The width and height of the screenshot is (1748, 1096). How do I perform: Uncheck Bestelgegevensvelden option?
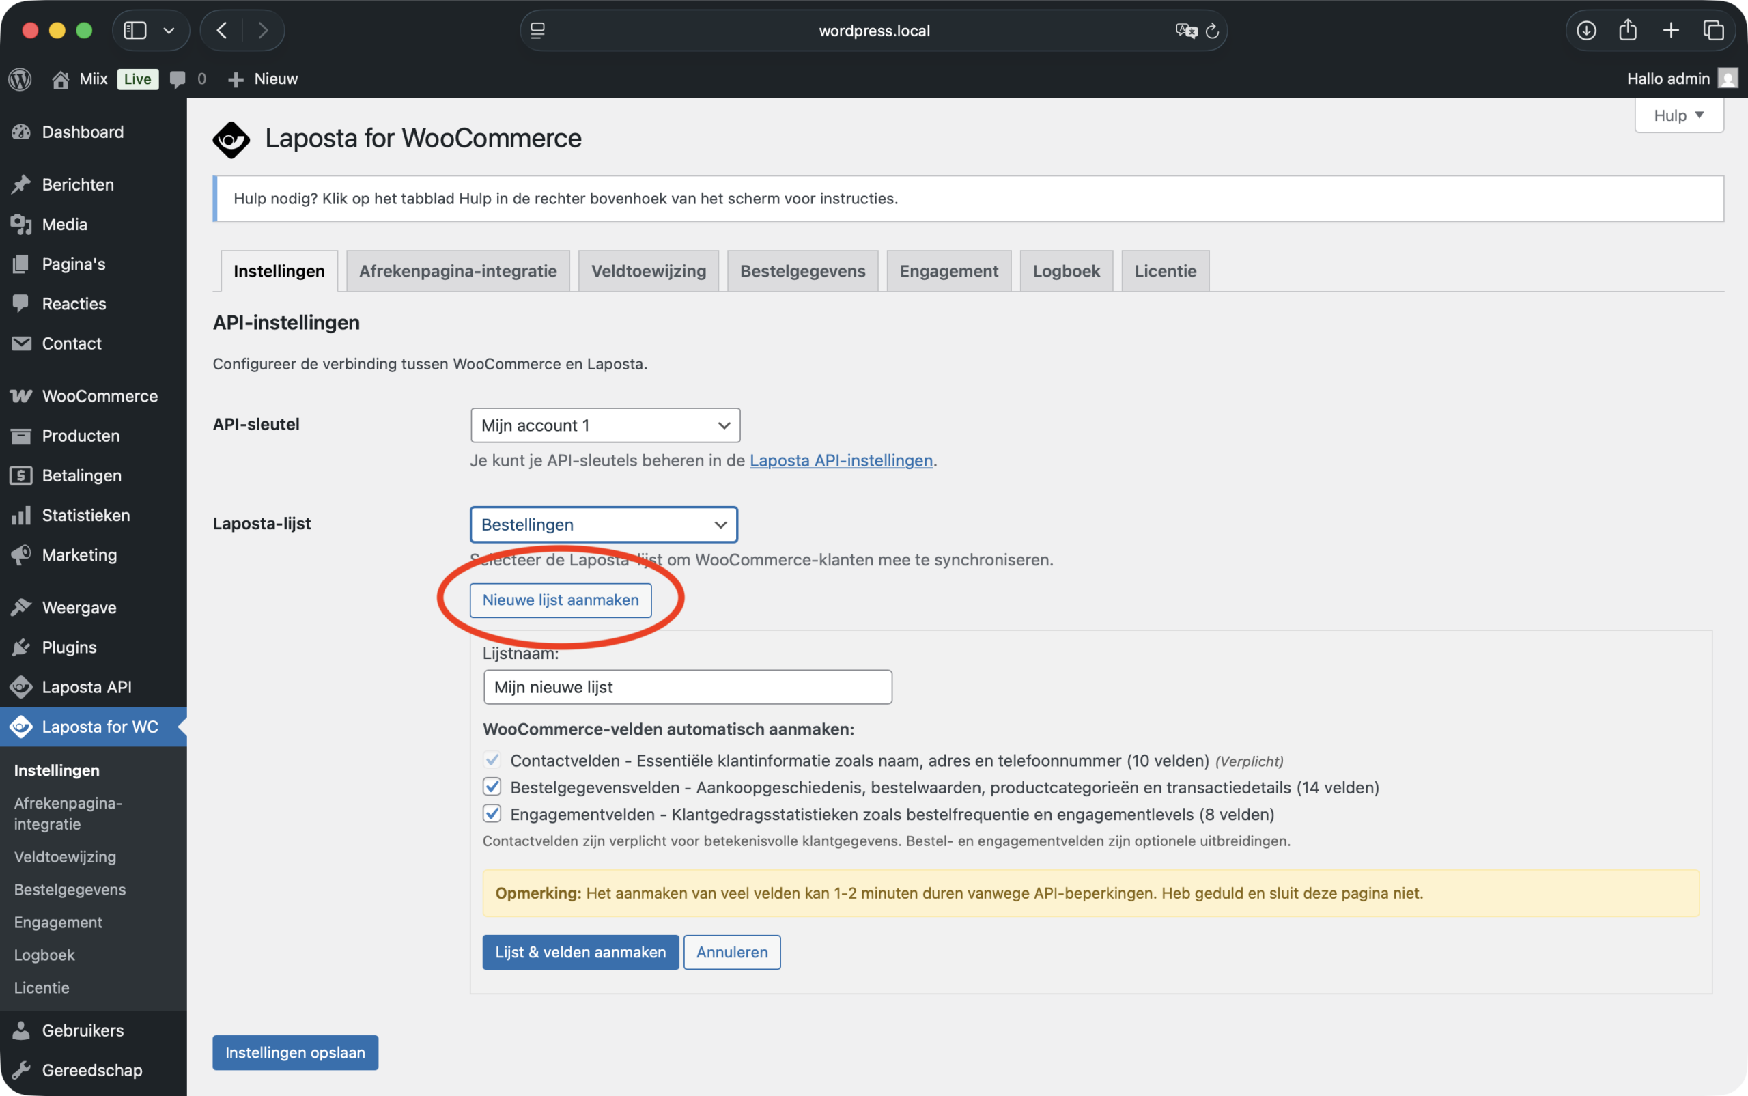(493, 787)
